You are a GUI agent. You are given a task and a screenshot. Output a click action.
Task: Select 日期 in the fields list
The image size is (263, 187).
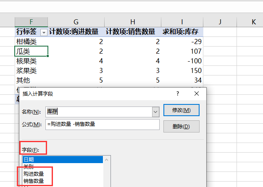pyautogui.click(x=63, y=160)
